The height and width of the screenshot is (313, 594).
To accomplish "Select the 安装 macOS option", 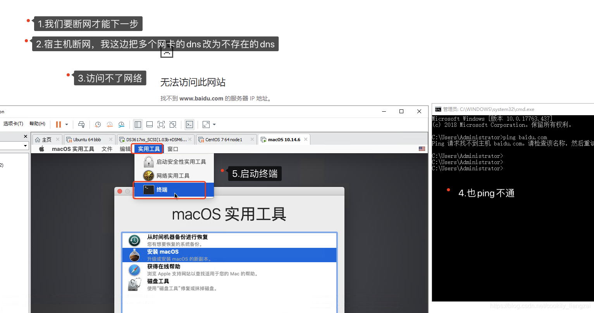I will [229, 255].
